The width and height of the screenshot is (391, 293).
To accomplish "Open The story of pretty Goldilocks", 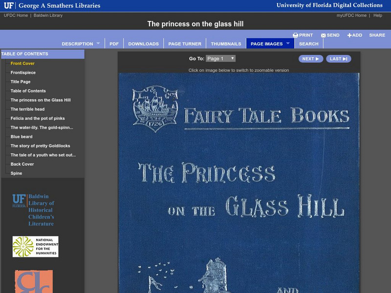I will pos(40,146).
